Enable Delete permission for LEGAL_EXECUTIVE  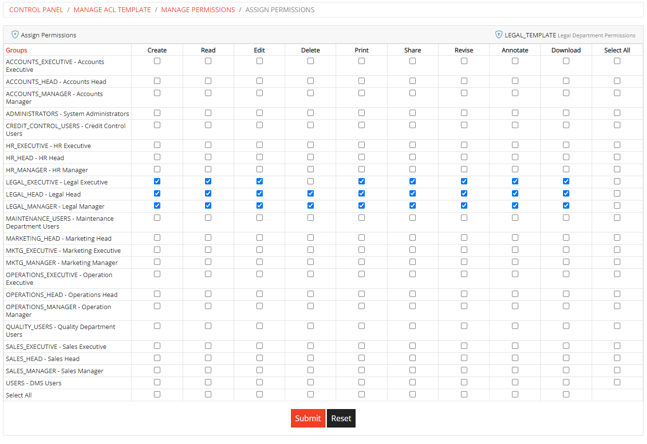click(x=310, y=181)
